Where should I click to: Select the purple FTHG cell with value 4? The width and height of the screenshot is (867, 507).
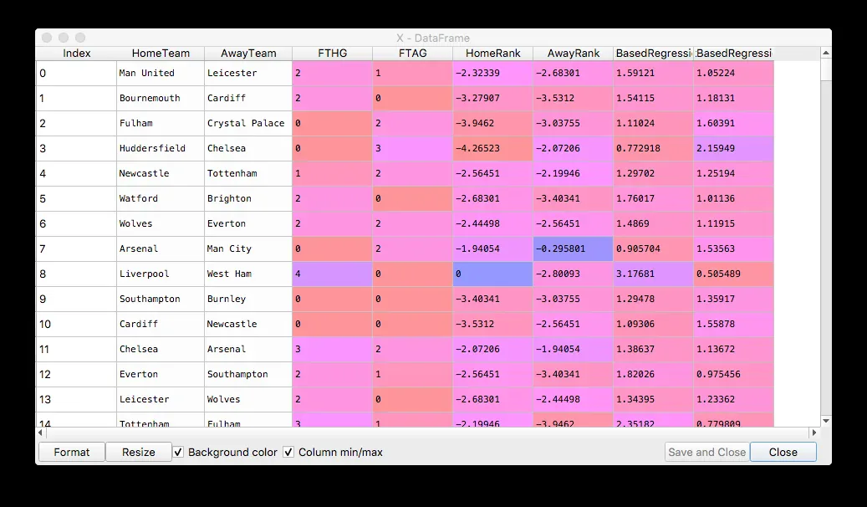332,274
